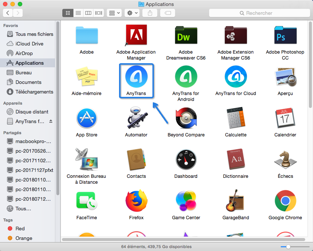
Task: Eject the AnyTrans mounted volume
Action: pos(51,121)
